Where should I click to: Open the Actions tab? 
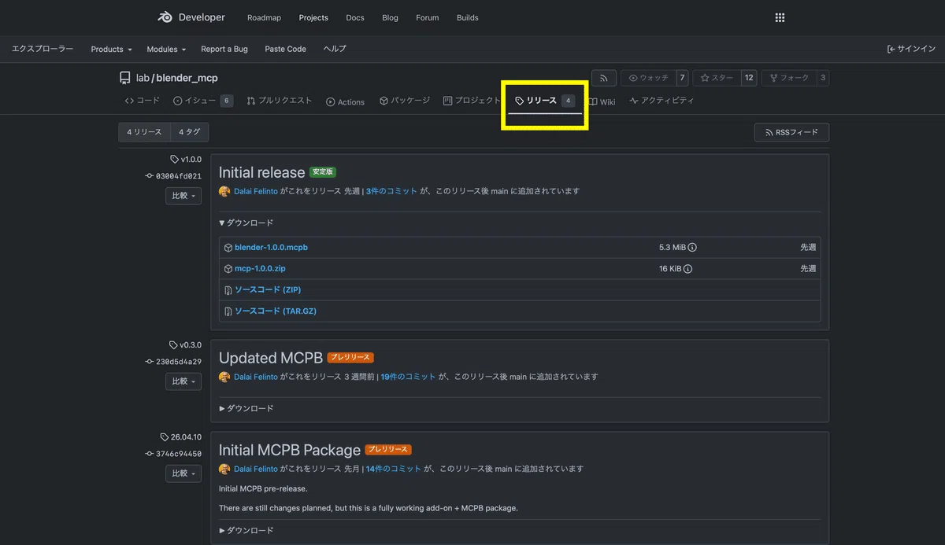(x=345, y=101)
